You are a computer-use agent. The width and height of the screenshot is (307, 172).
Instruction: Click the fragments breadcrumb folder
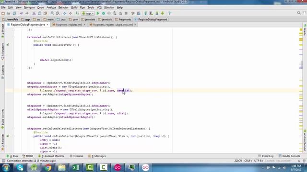[123, 20]
